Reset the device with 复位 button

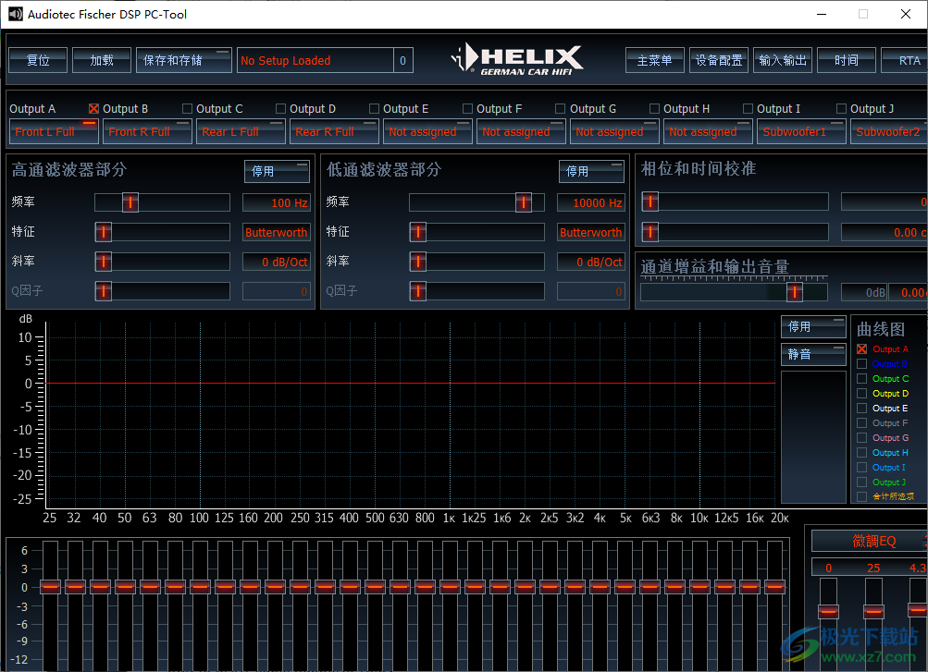pos(37,59)
